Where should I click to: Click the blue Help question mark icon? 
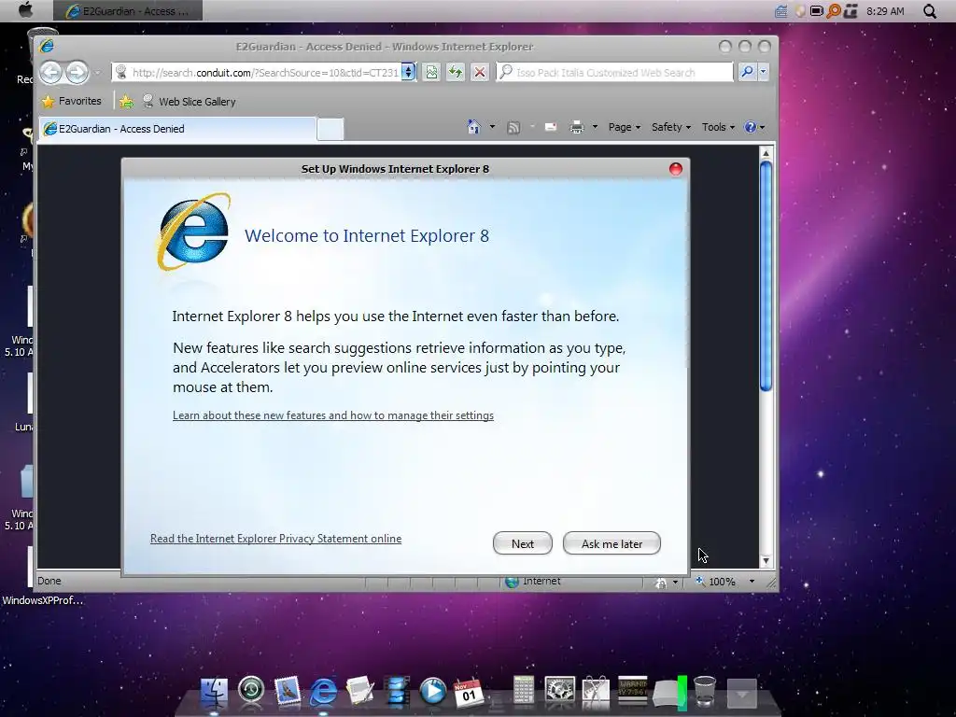click(751, 127)
